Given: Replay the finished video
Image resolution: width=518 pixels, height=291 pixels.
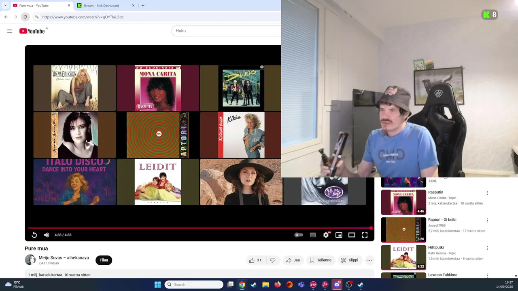Looking at the screenshot, I should click(34, 235).
